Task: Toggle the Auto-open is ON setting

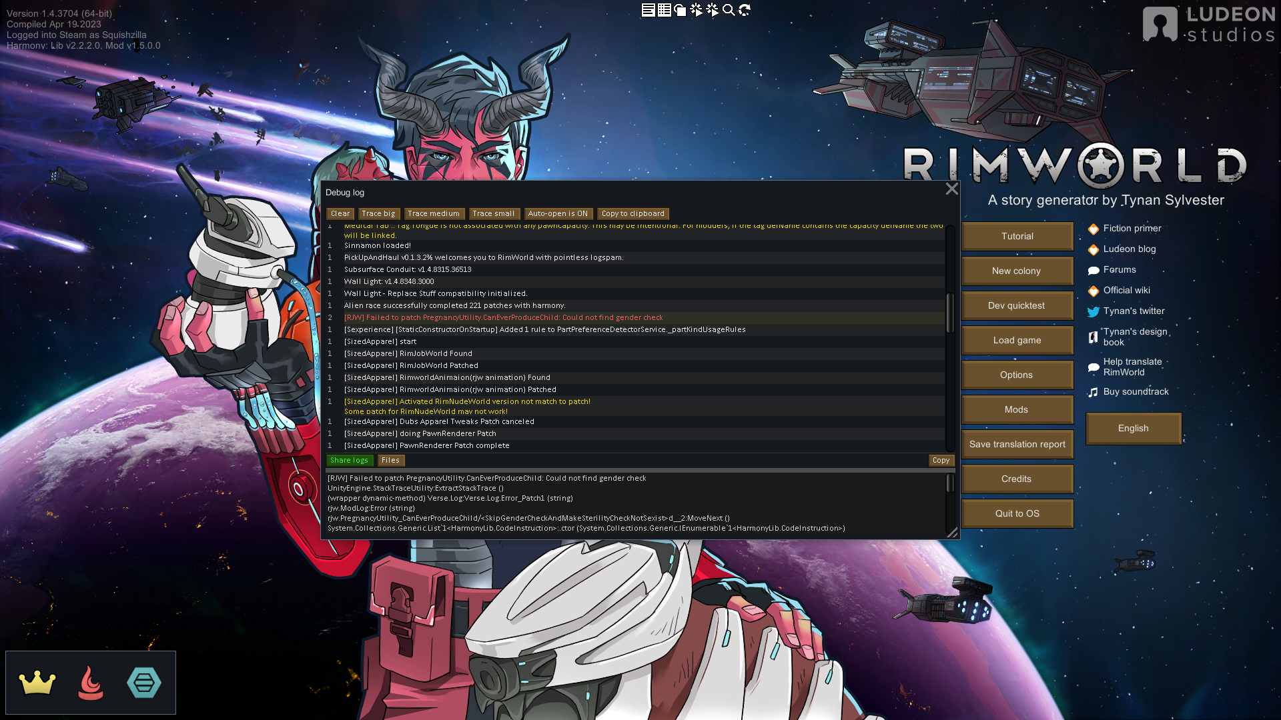Action: coord(558,214)
